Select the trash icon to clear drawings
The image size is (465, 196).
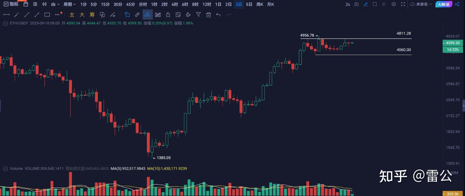click(208, 15)
